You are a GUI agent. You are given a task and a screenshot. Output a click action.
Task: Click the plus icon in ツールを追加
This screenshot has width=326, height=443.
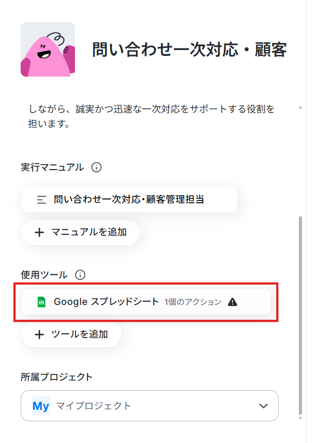point(39,334)
